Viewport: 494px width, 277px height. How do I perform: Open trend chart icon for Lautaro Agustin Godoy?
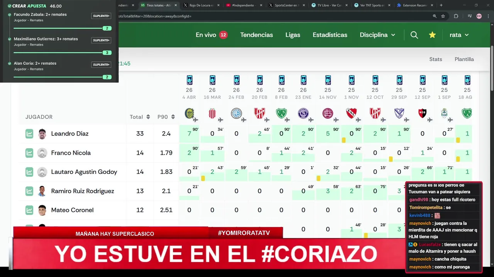pyautogui.click(x=29, y=172)
